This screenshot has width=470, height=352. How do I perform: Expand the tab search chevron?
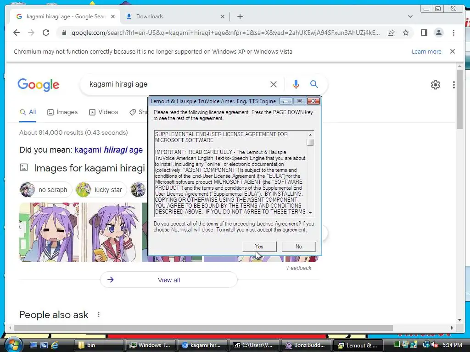pos(410,16)
